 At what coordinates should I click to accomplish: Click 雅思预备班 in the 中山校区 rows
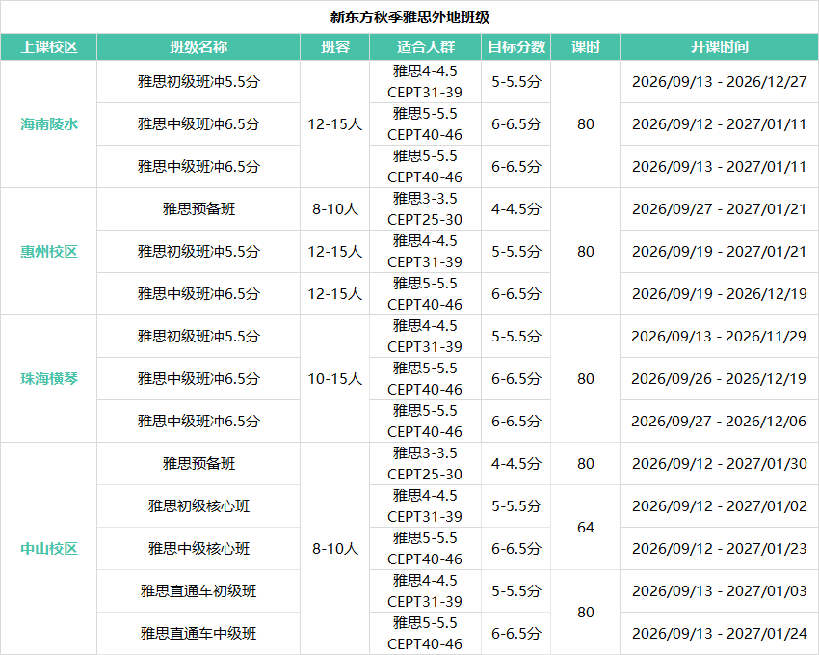[198, 464]
